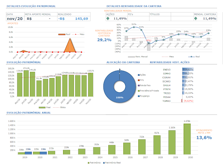
Task: Click the orange peak in the Aportes chart
Action: point(70,45)
